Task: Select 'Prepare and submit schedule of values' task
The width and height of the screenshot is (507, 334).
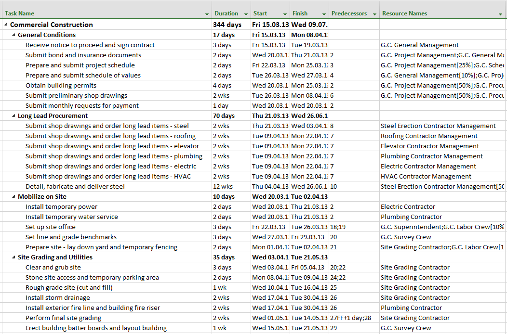Action: pyautogui.click(x=83, y=75)
